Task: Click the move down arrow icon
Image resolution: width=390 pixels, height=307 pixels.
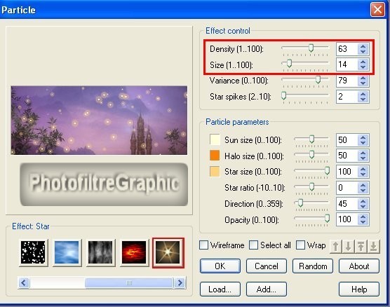Action: click(348, 246)
